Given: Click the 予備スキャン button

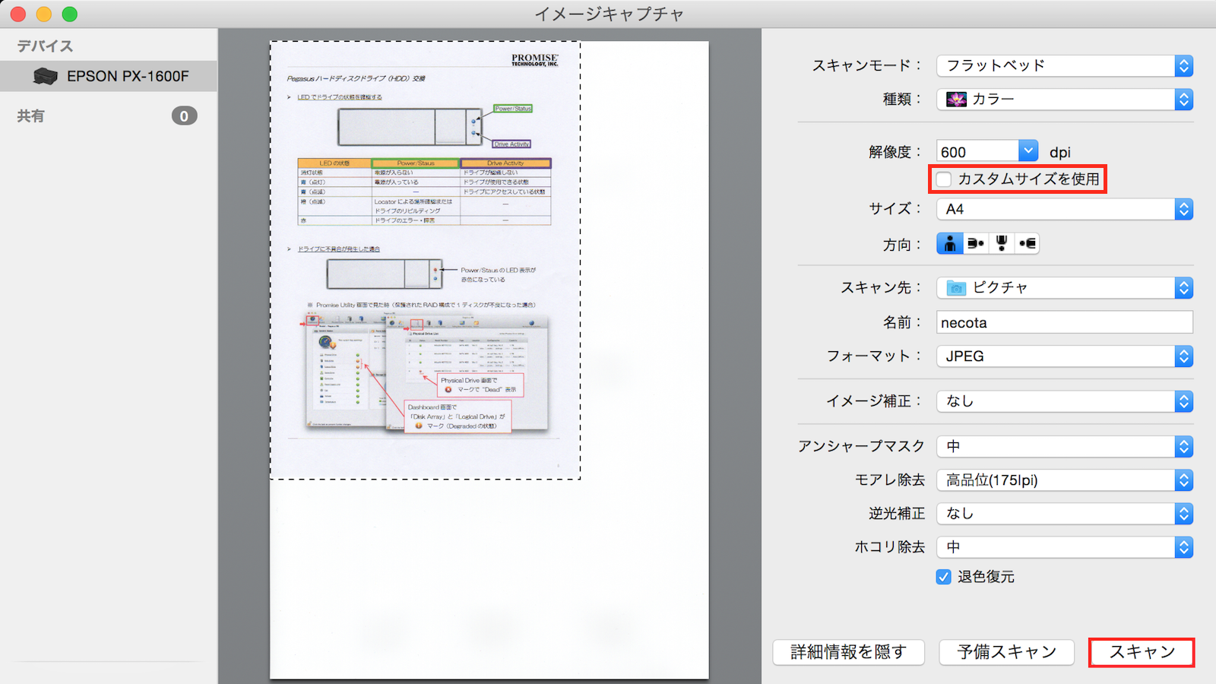Looking at the screenshot, I should [x=1006, y=652].
